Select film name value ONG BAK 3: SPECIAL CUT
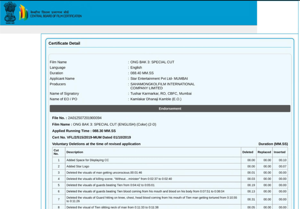This screenshot has height=209, width=300. pyautogui.click(x=152, y=62)
